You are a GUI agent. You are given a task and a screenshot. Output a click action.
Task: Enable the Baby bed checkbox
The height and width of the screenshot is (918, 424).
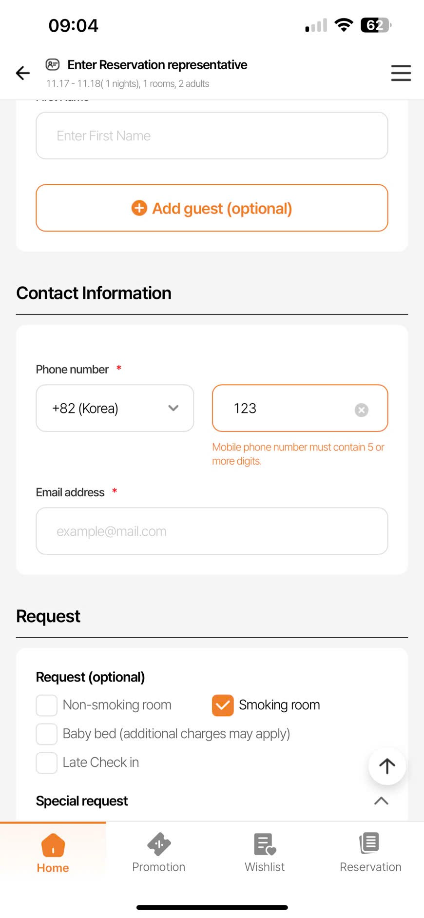(47, 734)
